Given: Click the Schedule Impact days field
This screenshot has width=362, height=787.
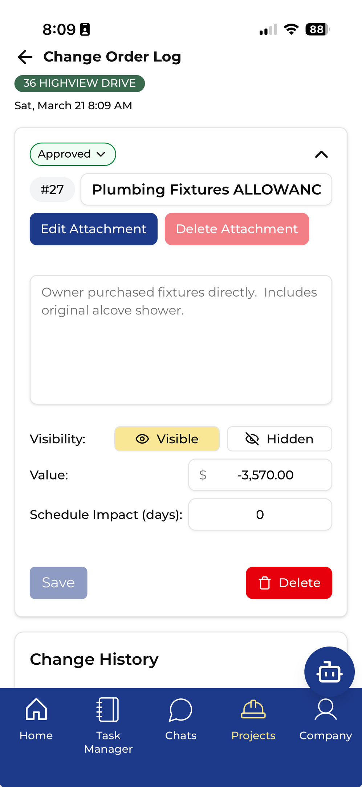Looking at the screenshot, I should pyautogui.click(x=260, y=514).
